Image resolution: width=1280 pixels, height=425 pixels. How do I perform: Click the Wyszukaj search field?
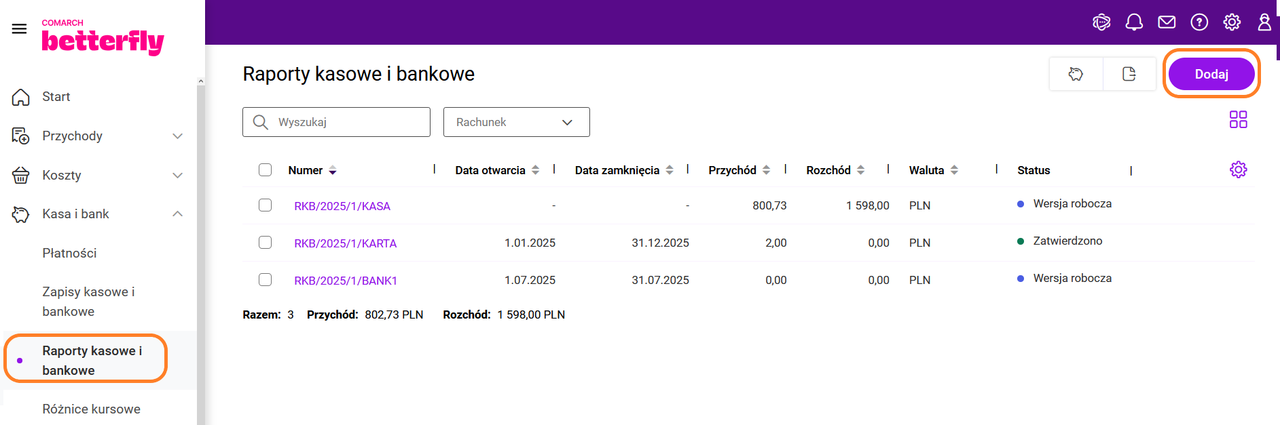[x=346, y=122]
